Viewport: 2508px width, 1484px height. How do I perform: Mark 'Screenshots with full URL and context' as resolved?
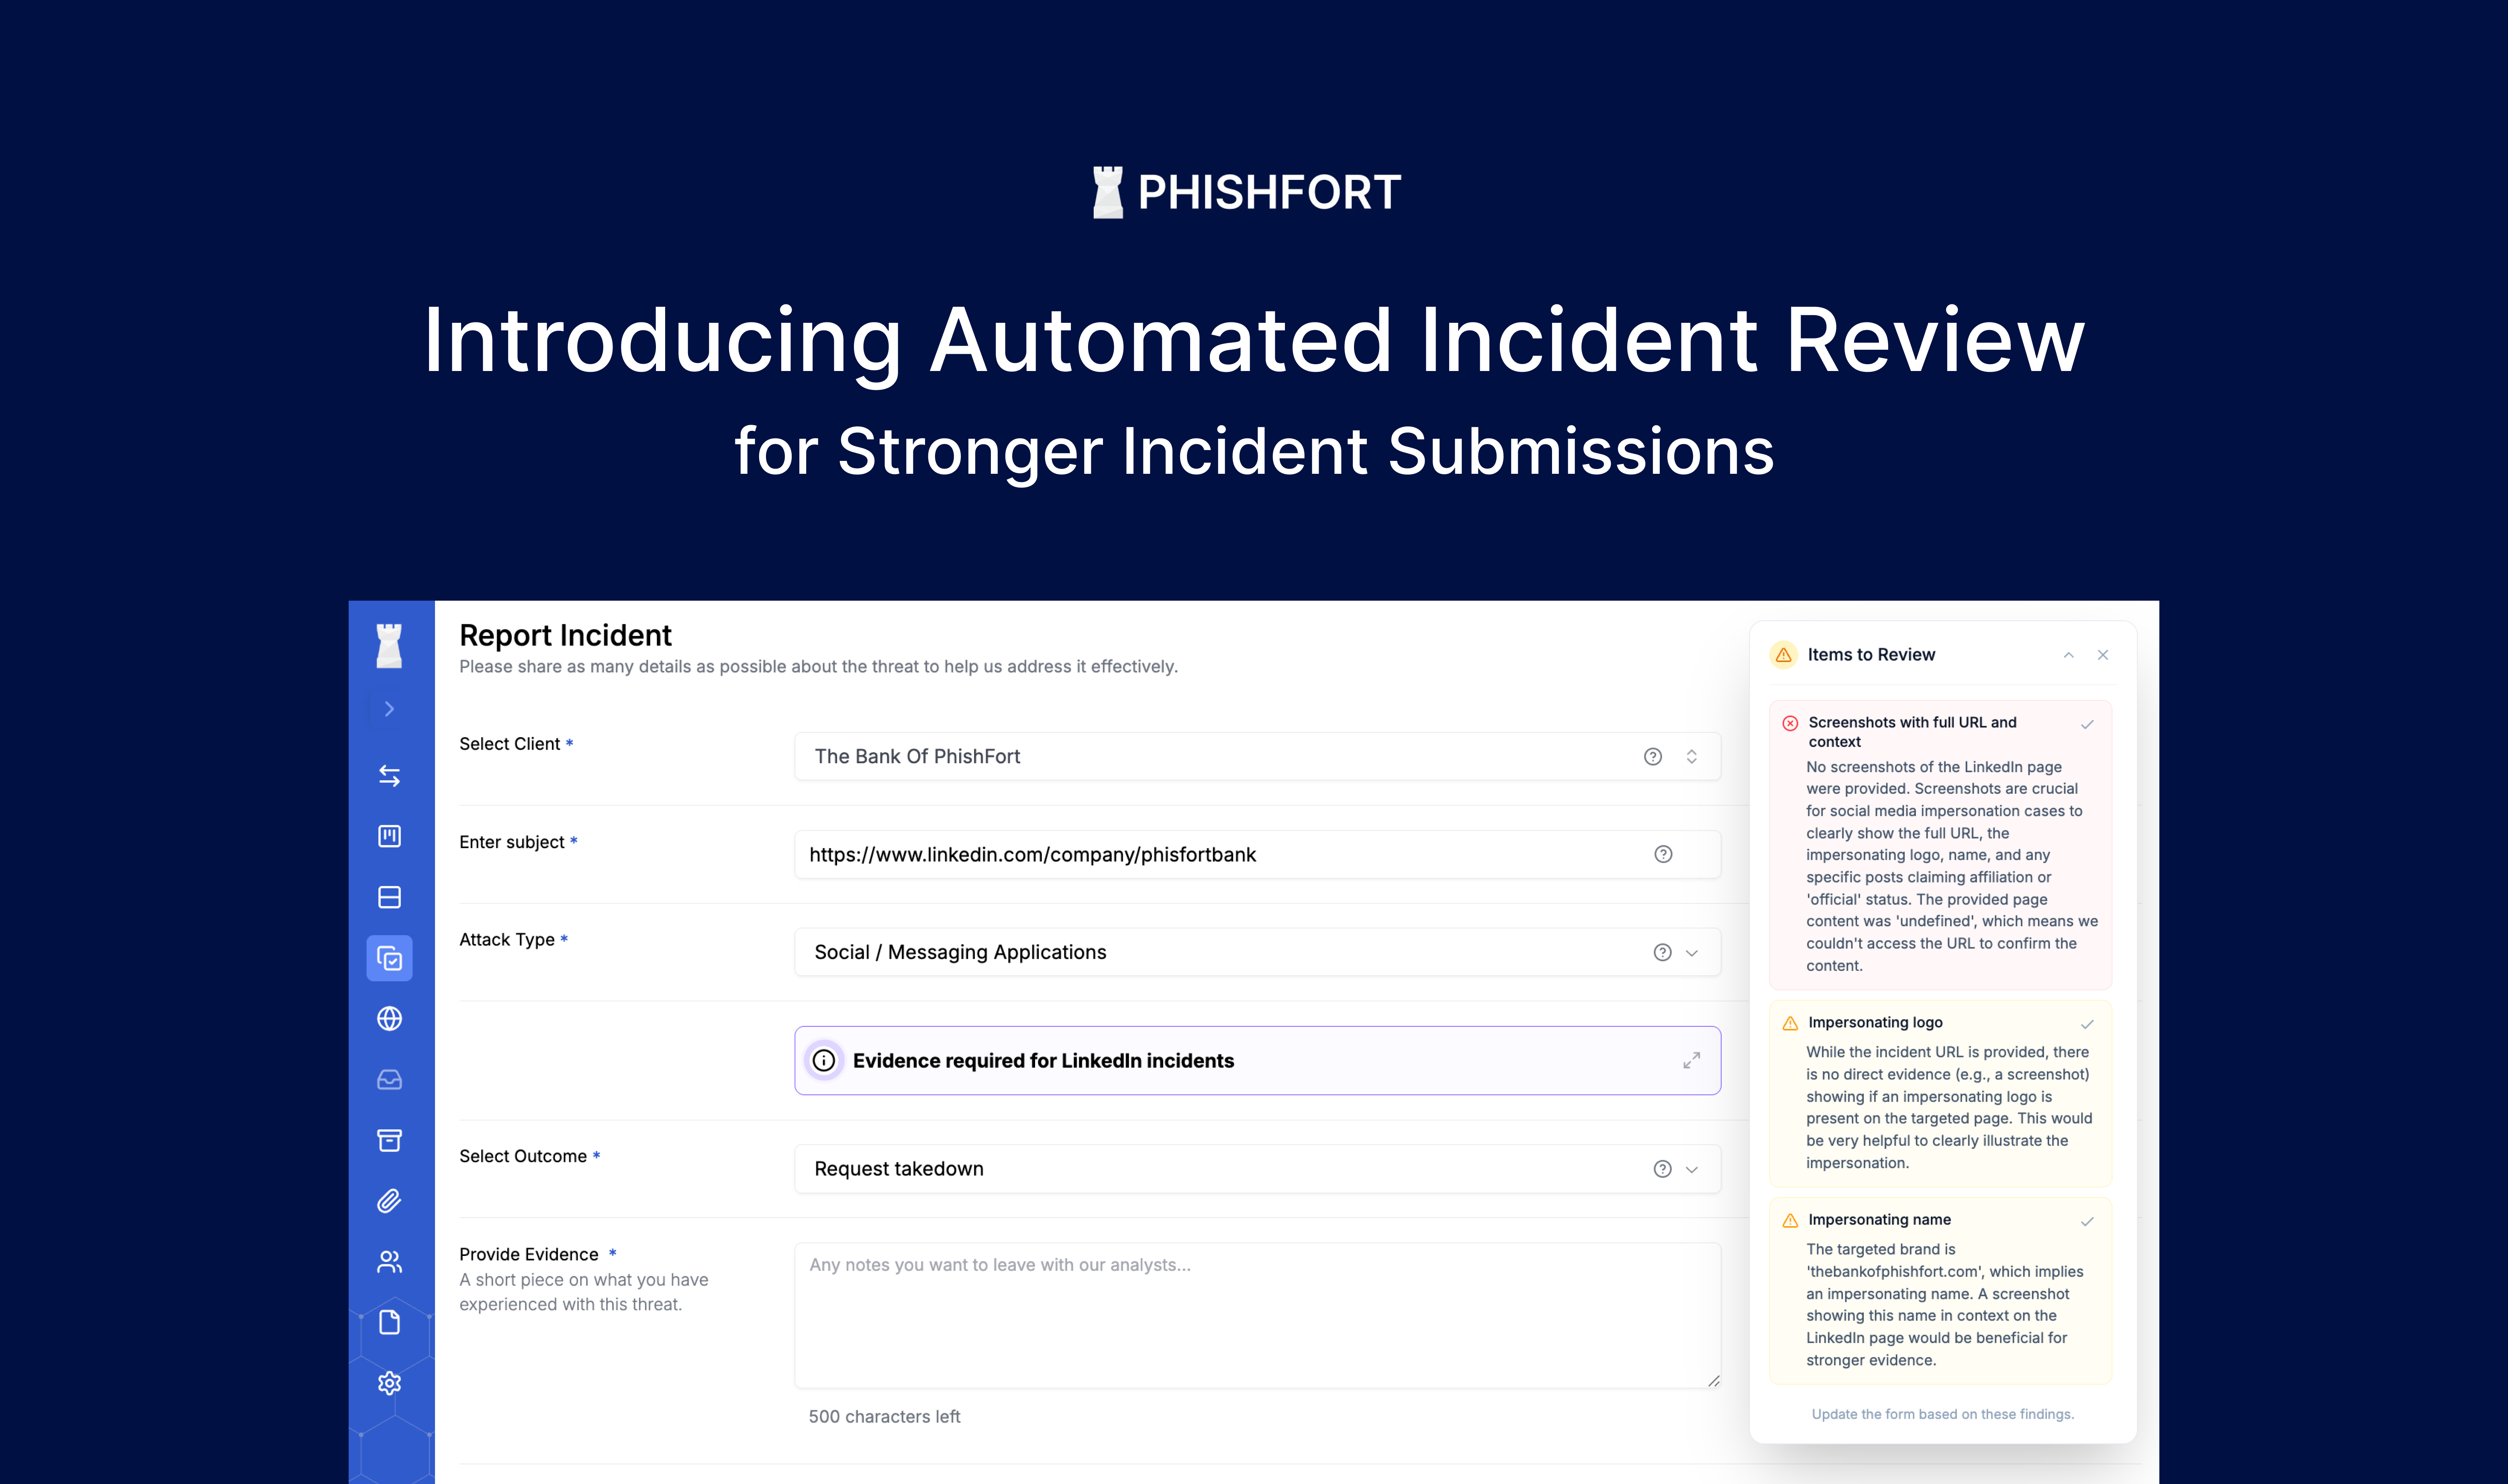(x=2088, y=723)
